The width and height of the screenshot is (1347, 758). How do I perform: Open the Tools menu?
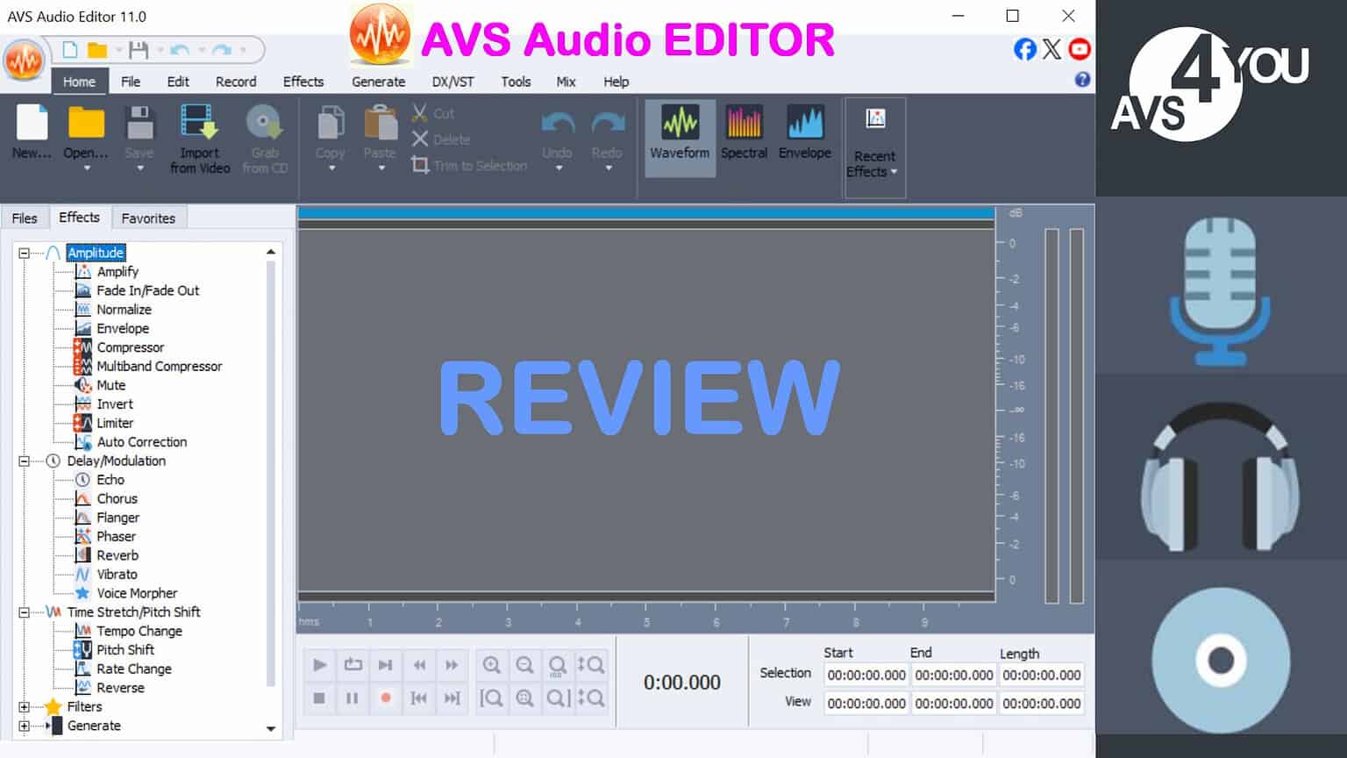point(516,82)
